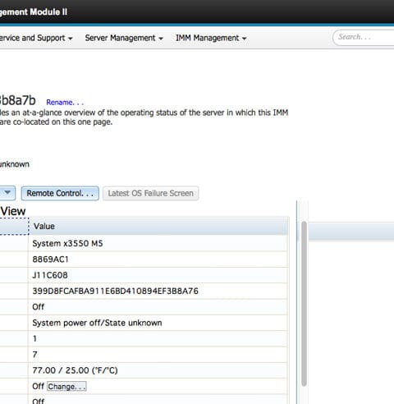The width and height of the screenshot is (394, 404).
Task: Click in the Search field
Action: pos(364,37)
